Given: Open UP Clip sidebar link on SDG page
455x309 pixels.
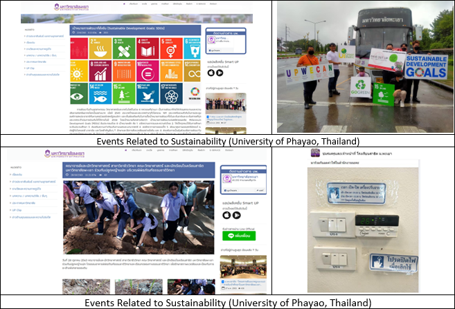Looking at the screenshot, I should (30, 68).
